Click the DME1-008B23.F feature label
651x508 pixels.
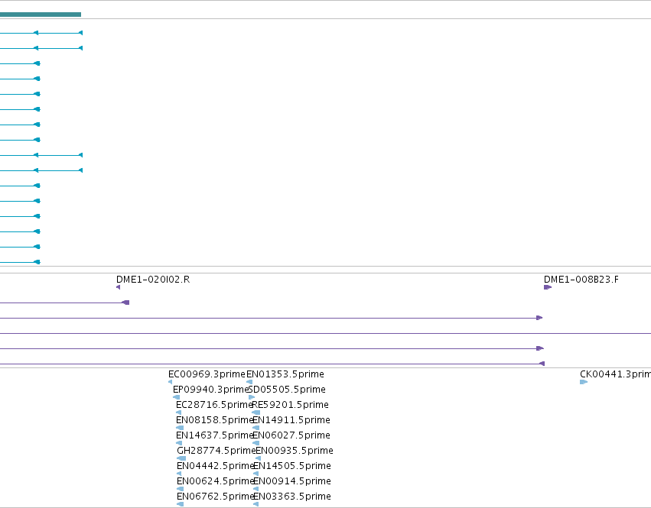pos(581,280)
